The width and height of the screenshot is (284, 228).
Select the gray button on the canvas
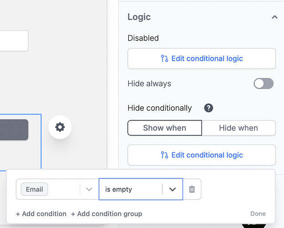[14, 130]
